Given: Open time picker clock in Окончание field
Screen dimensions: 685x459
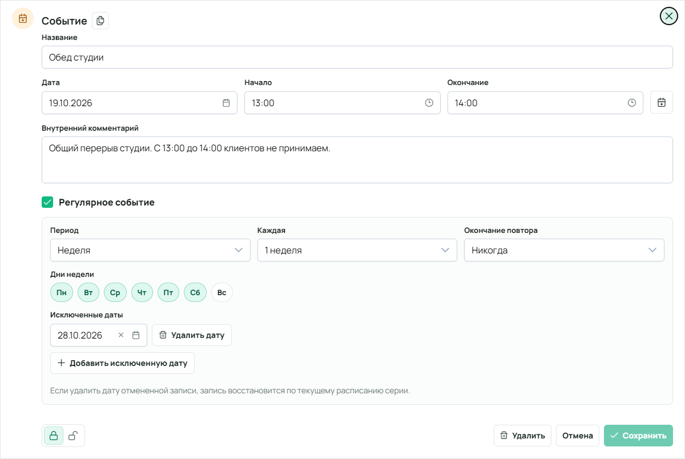Looking at the screenshot, I should (x=632, y=103).
